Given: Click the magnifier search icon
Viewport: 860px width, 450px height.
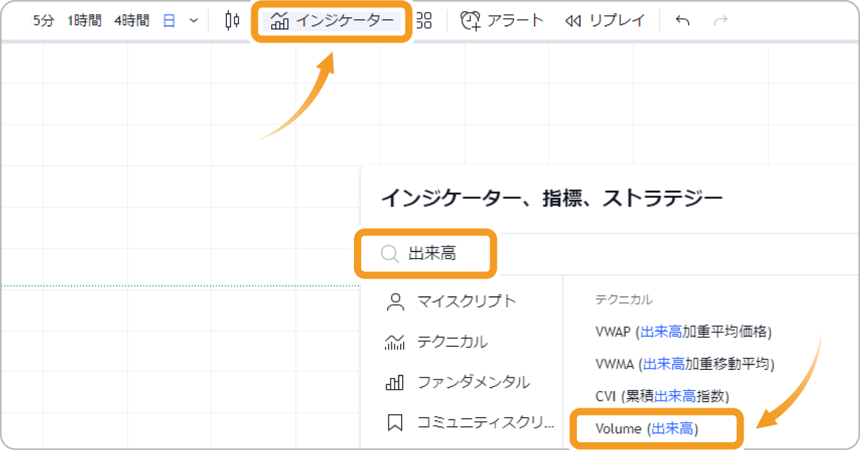Looking at the screenshot, I should pos(390,254).
